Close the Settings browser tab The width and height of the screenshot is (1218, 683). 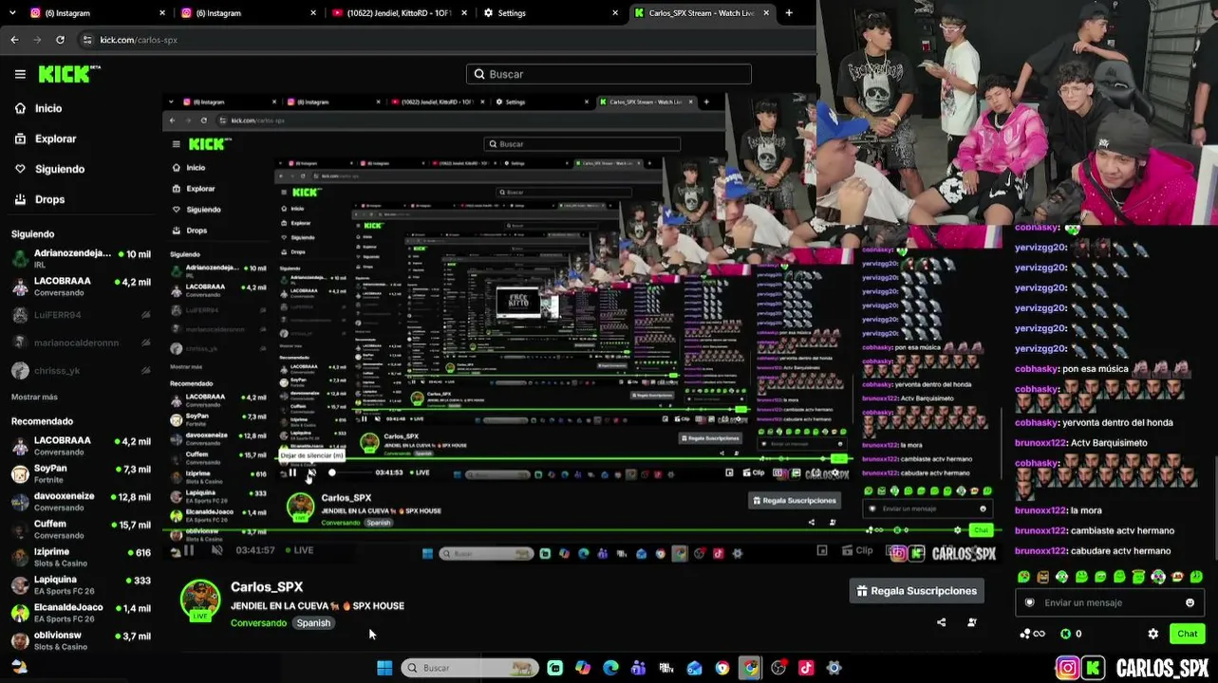pos(615,13)
